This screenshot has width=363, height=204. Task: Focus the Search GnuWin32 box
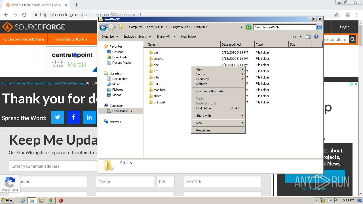point(284,27)
